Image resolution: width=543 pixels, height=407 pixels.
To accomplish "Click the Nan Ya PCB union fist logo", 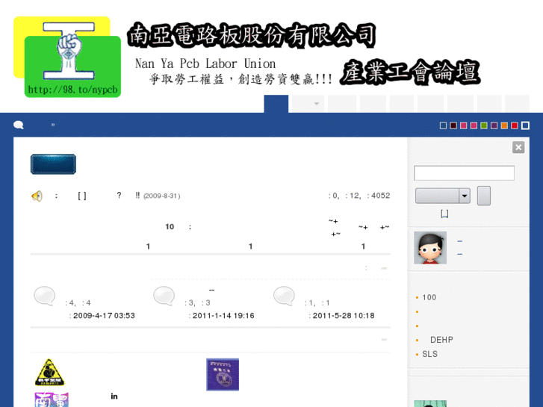I will point(67,57).
